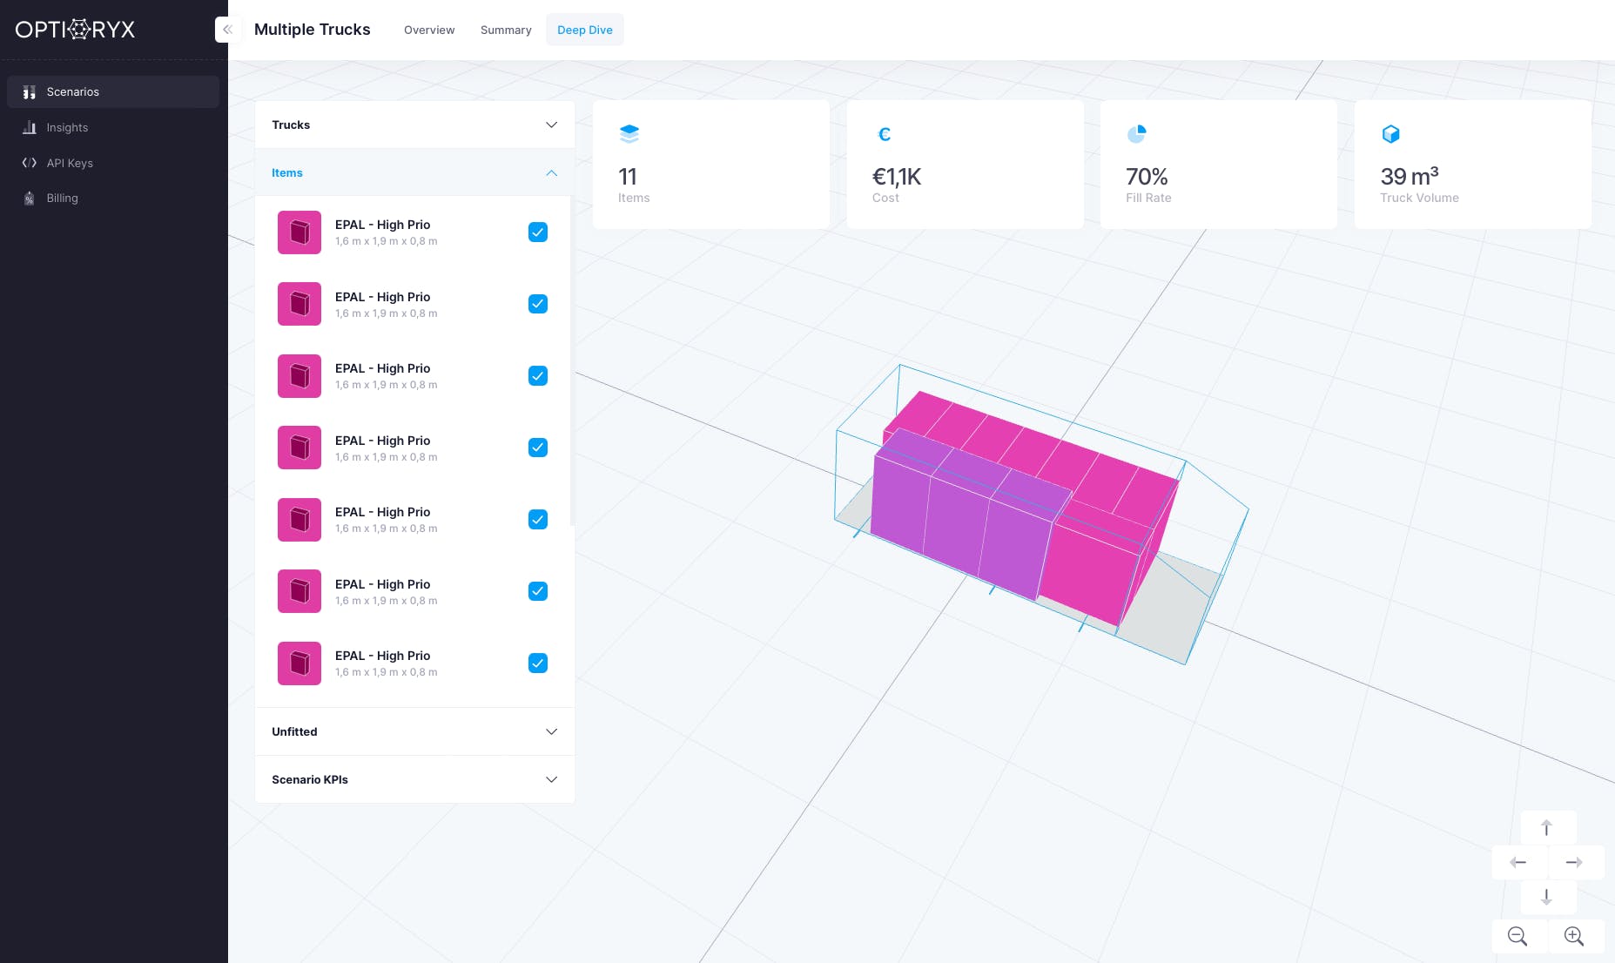Click the first EPAL item pink box icon
Viewport: 1615px width, 963px height.
tap(299, 232)
